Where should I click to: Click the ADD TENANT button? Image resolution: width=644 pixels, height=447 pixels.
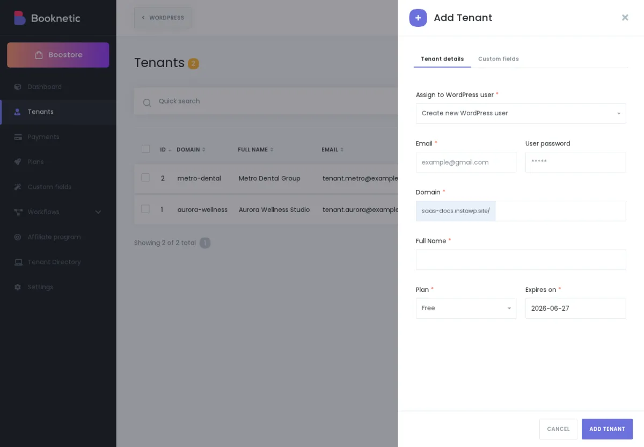pos(607,429)
